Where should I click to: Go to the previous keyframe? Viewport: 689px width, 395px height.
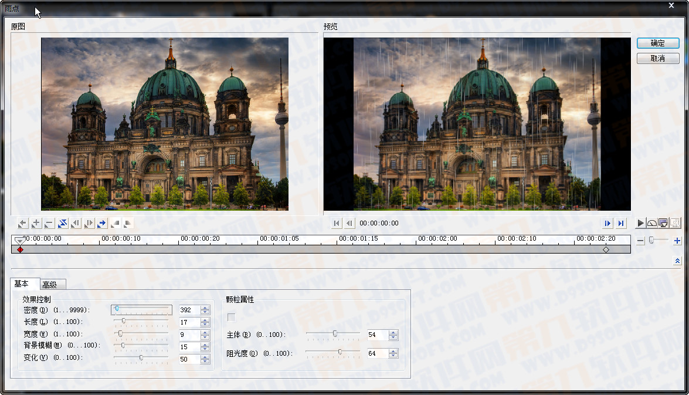[x=22, y=224]
